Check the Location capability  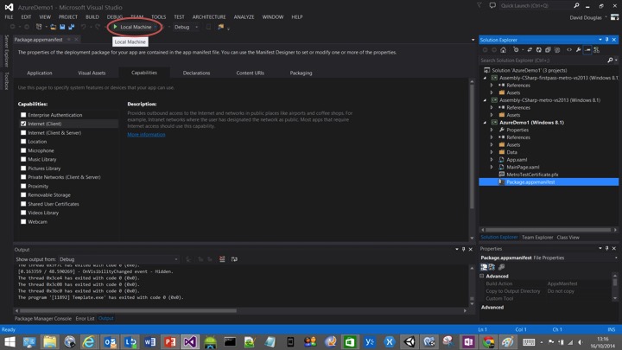pyautogui.click(x=23, y=142)
